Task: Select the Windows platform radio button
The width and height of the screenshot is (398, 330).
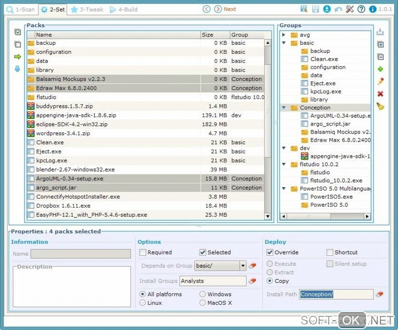Action: point(203,294)
